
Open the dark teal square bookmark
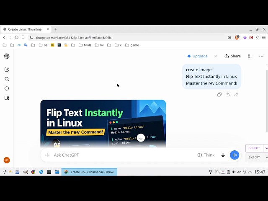tap(59, 45)
